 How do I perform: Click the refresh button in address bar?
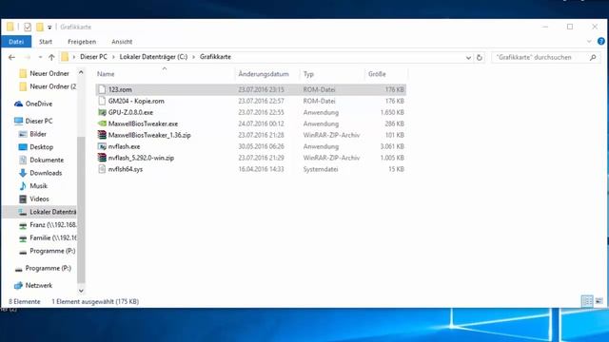tap(480, 57)
